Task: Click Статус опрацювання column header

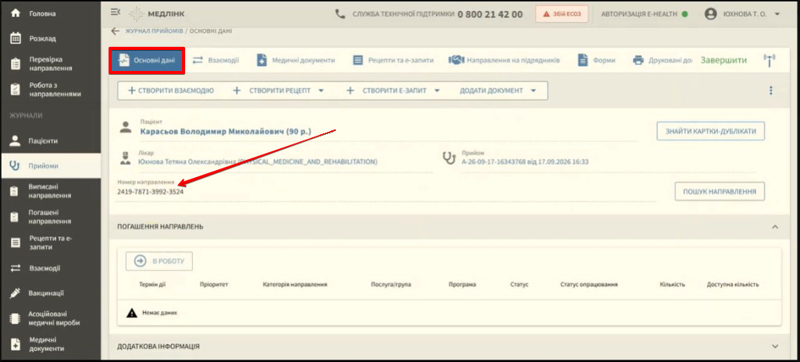Action: (589, 285)
